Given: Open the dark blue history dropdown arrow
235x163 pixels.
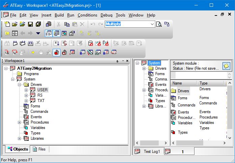Looking at the screenshot, I should coord(38,33).
